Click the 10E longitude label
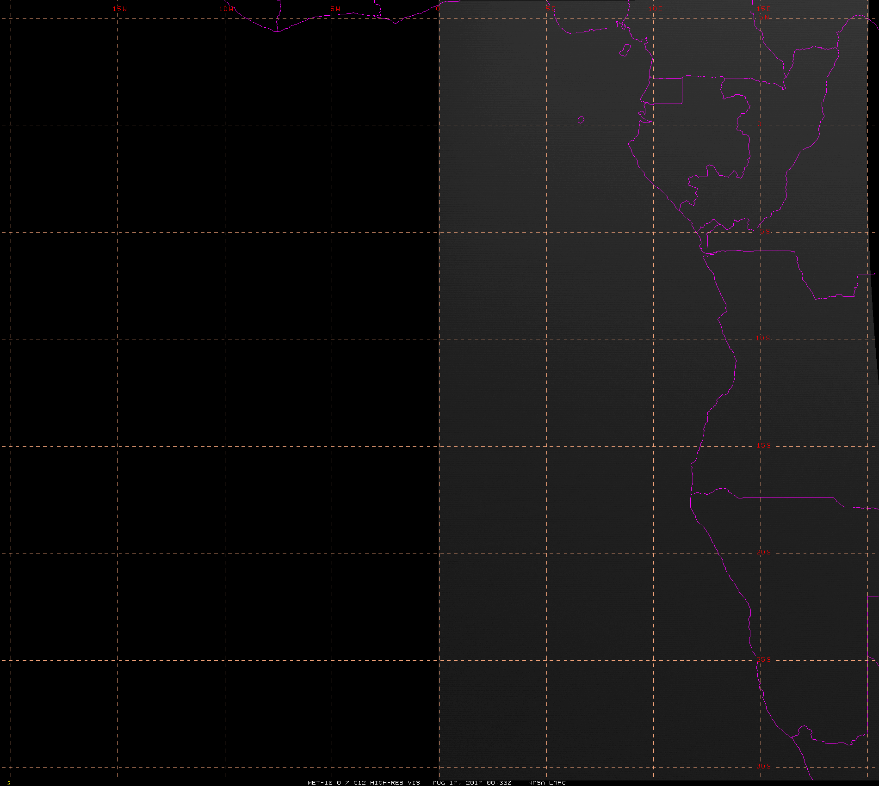This screenshot has width=879, height=786. click(x=655, y=9)
